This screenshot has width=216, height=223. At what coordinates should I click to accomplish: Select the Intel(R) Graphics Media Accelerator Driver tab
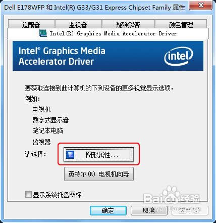tap(108, 33)
